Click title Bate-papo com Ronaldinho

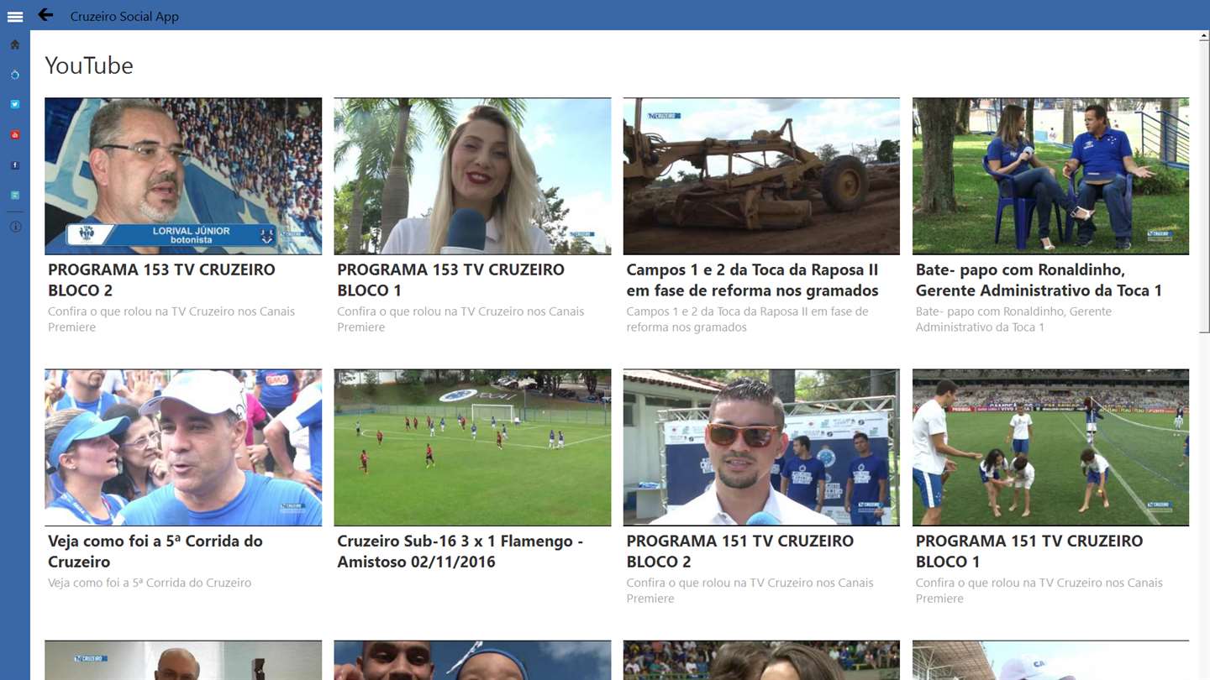point(1039,280)
